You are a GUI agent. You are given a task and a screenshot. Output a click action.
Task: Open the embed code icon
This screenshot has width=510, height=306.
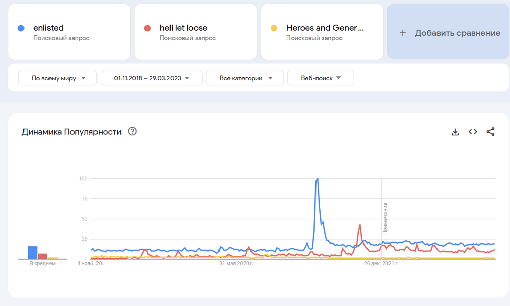tap(473, 132)
